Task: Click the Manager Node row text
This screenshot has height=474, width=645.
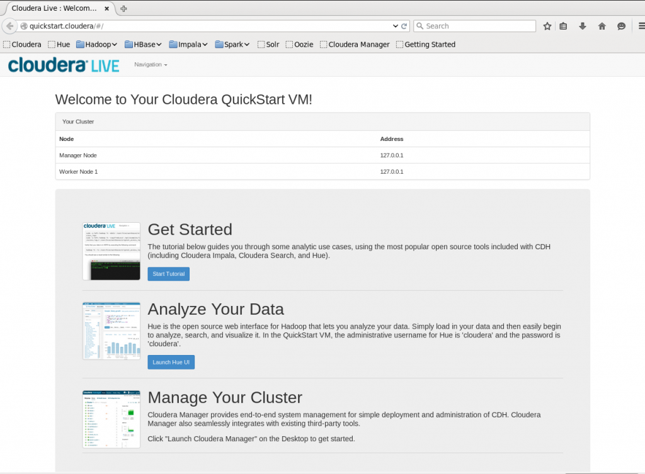Action: click(77, 155)
